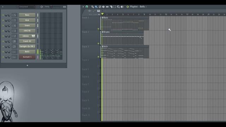Mute the Crash-02 channel LED
226x127 pixels.
[x=3, y=41]
